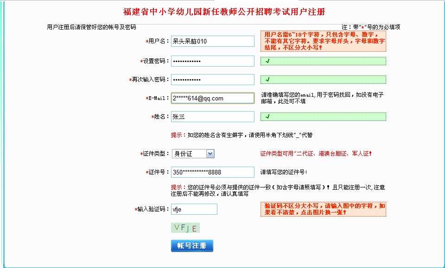Click the arrow on the 身份证 select box
445x268 pixels.
pyautogui.click(x=210, y=154)
